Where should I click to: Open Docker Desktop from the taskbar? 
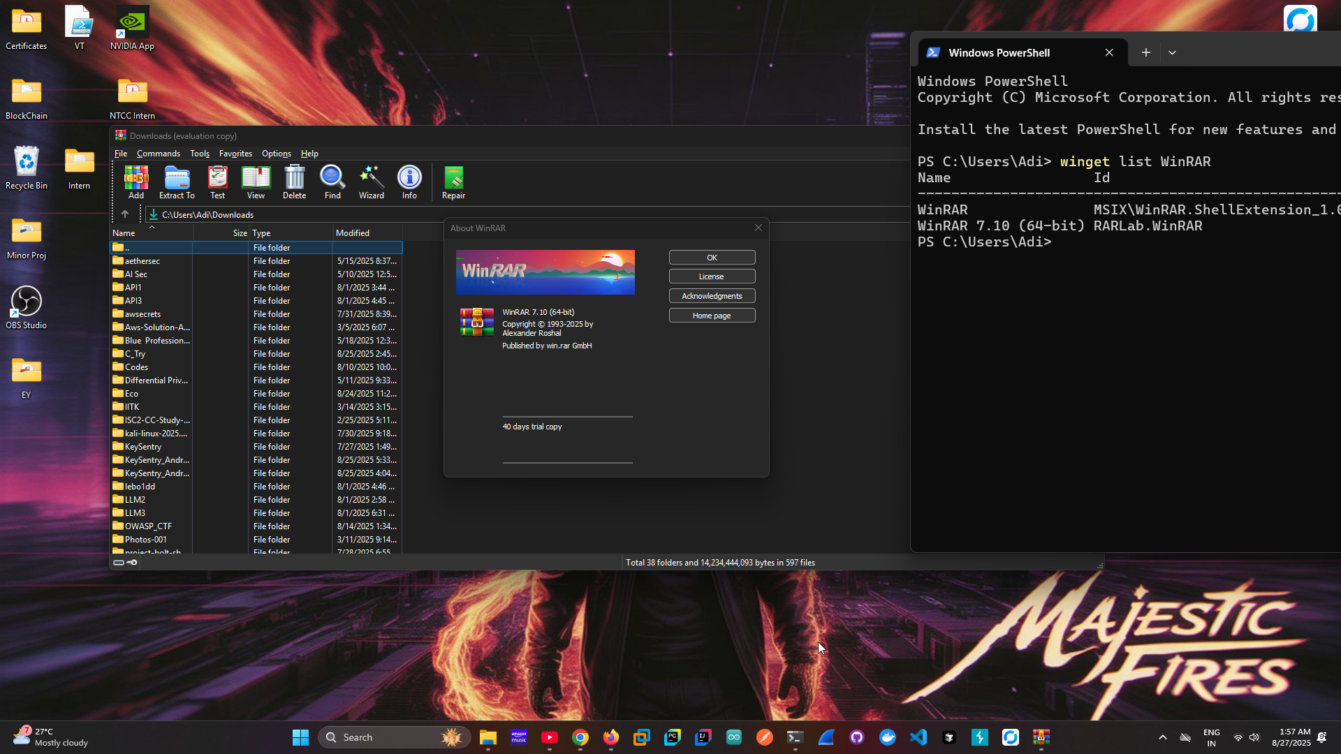point(888,737)
